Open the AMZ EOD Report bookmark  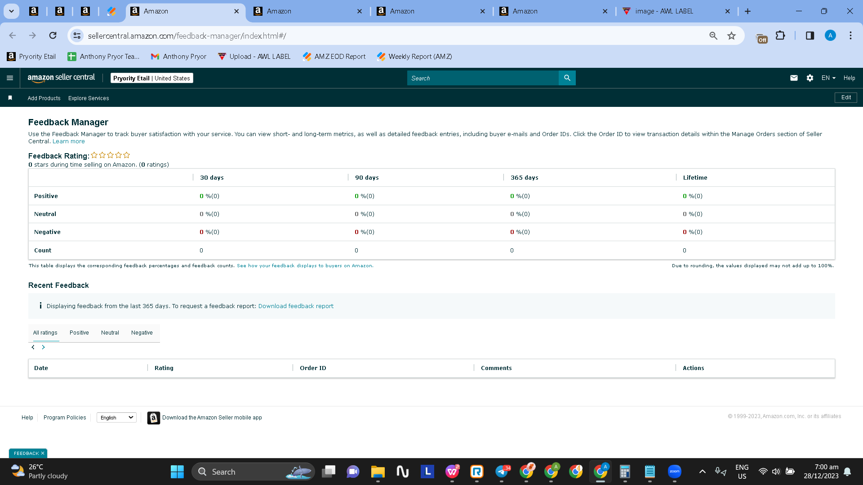pos(334,57)
